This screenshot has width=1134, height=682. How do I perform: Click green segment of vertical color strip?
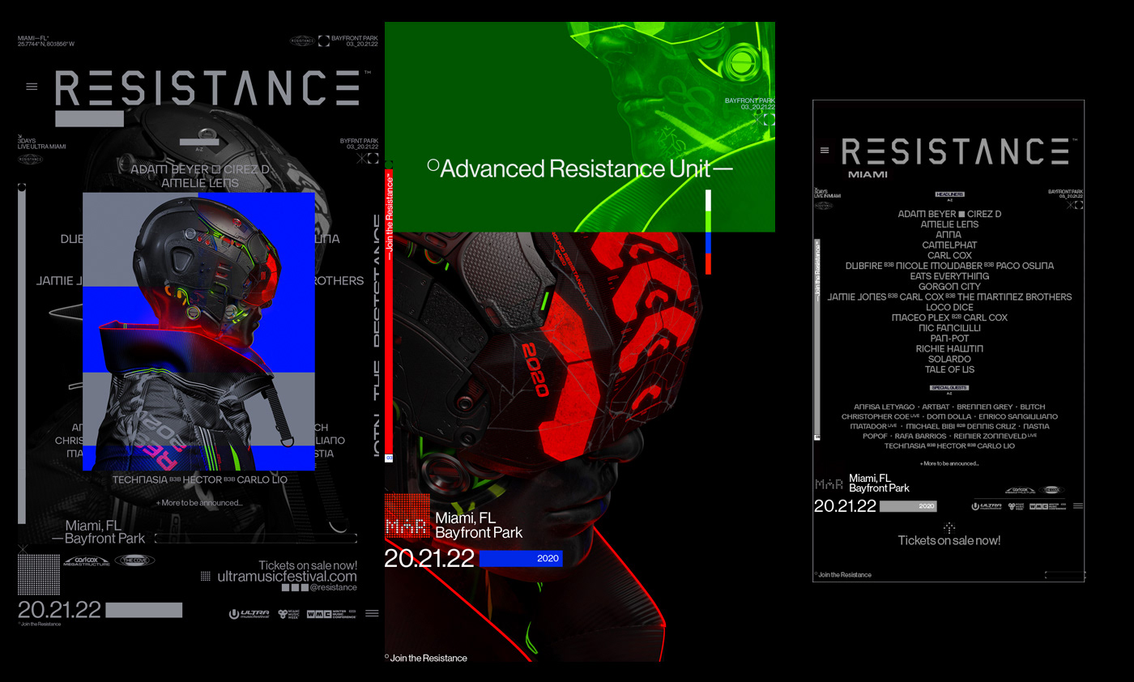point(709,221)
